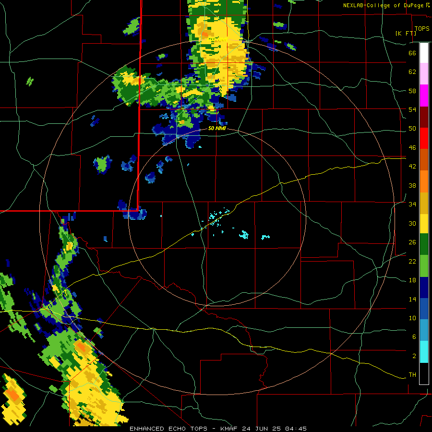This screenshot has height=432, width=432.
Task: Click the cyan swatch between 6 and 2
Action: coord(424,352)
